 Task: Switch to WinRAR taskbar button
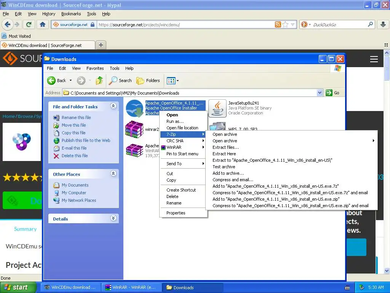[x=131, y=287]
